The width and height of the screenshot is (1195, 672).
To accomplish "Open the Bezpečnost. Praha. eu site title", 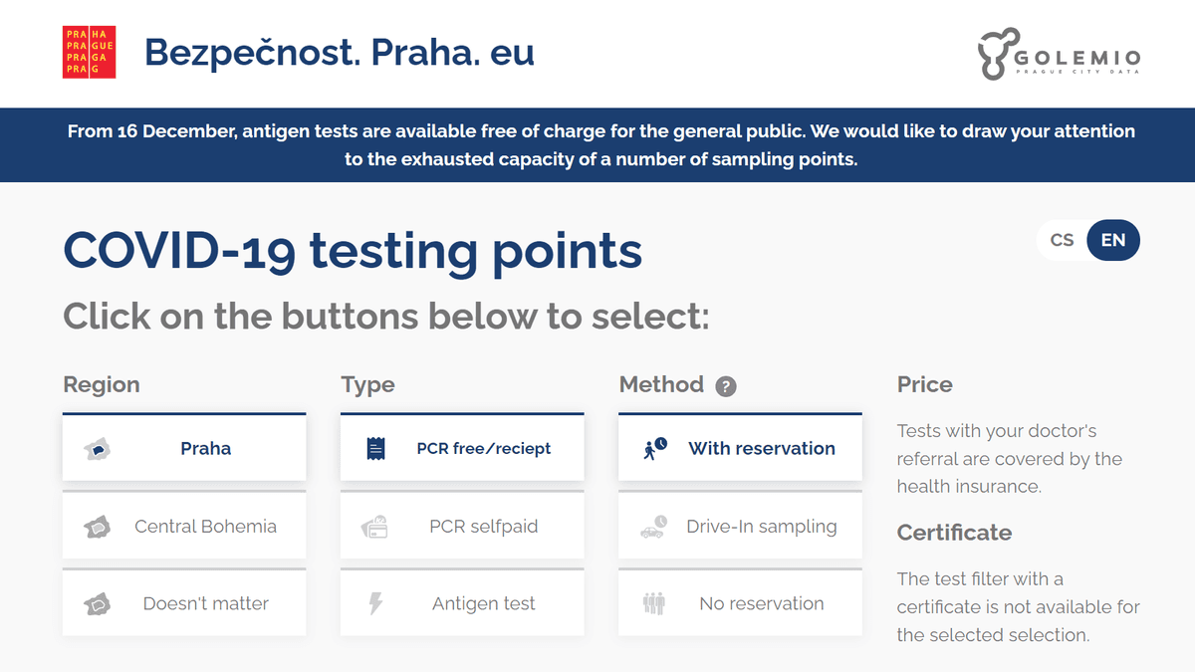I will point(339,52).
